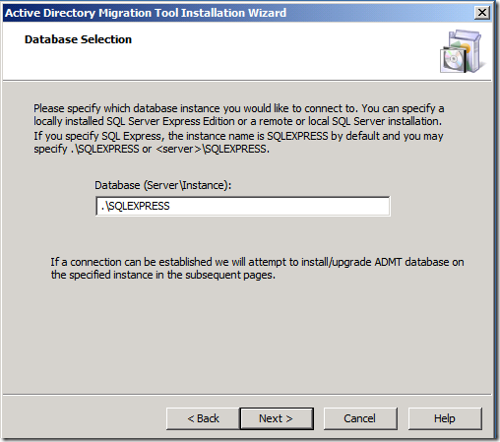Click the Installation Wizard title bar text

(x=146, y=13)
